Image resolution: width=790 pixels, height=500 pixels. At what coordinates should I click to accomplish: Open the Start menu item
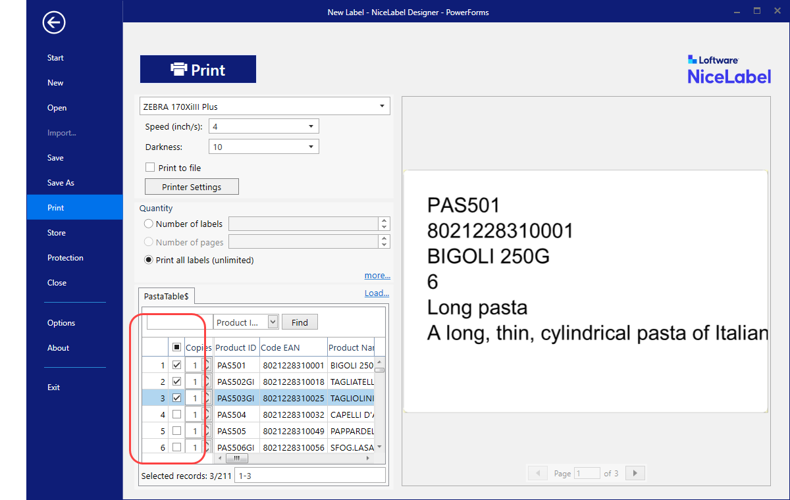(x=55, y=58)
